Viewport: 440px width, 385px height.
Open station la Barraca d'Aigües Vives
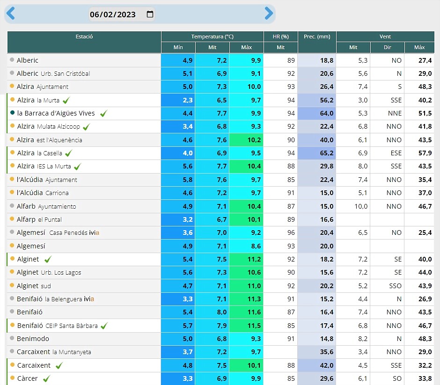pos(56,113)
